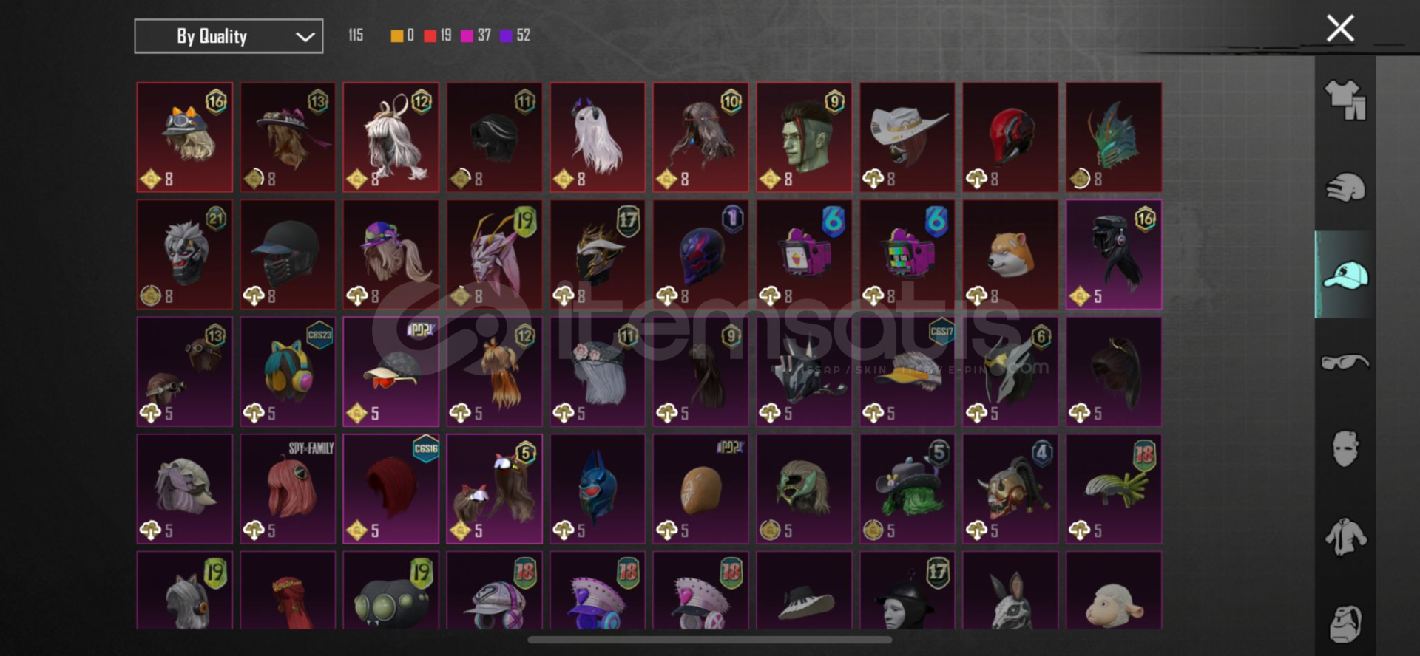Filter by the red quality swatch
The width and height of the screenshot is (1420, 656).
click(430, 35)
